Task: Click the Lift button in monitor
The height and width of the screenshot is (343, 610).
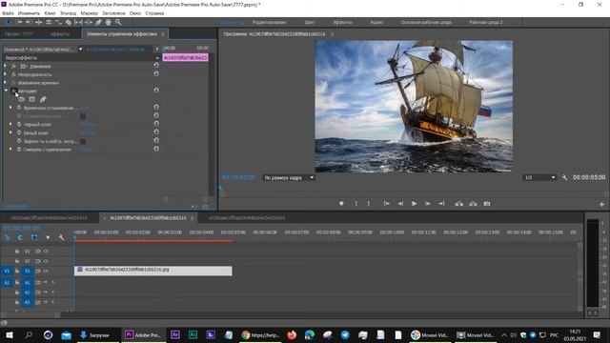Action: (x=459, y=204)
